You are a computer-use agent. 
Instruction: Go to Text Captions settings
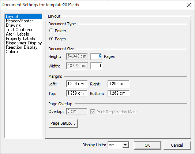click(x=19, y=30)
